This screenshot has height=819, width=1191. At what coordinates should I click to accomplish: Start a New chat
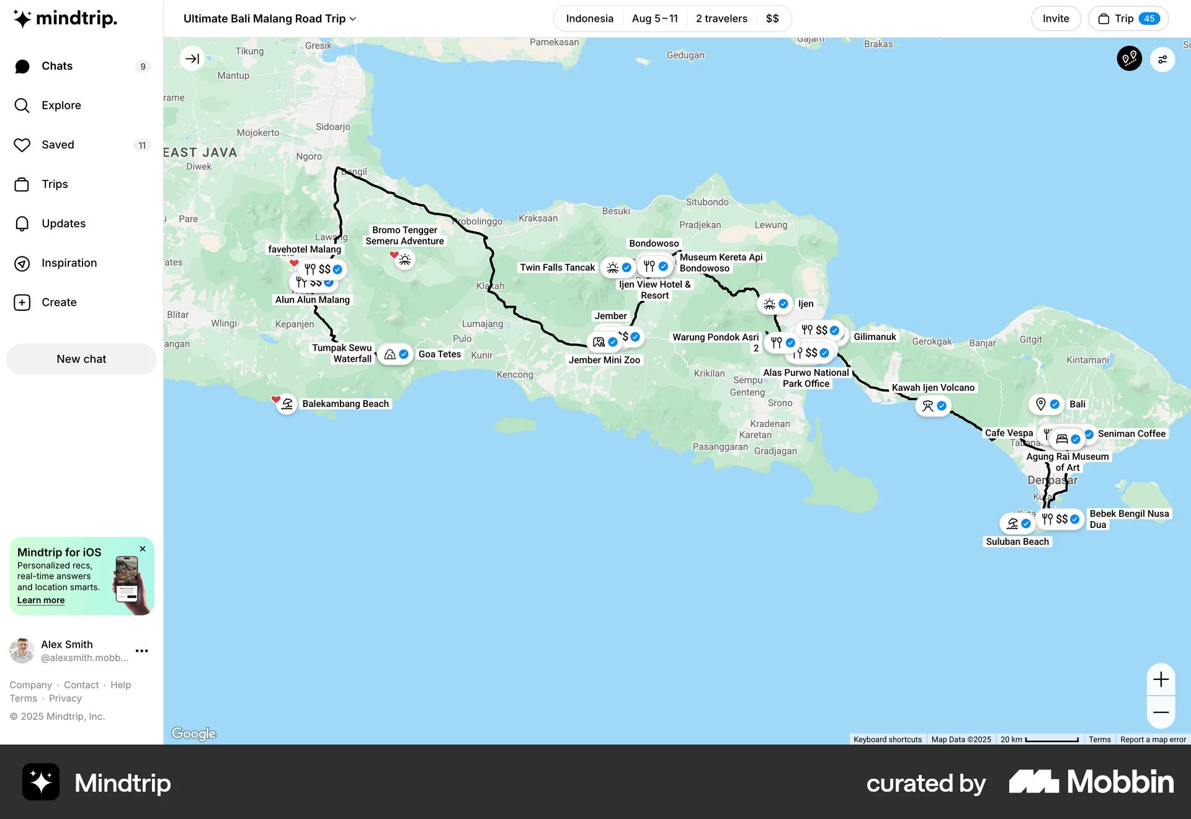[x=81, y=359]
